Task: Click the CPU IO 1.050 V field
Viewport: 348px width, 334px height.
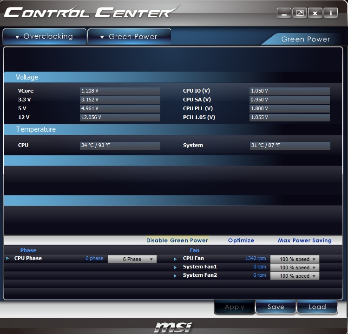Action: [289, 91]
